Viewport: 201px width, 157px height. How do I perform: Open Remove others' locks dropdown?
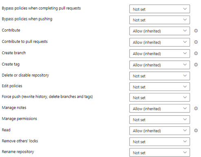coord(159,142)
